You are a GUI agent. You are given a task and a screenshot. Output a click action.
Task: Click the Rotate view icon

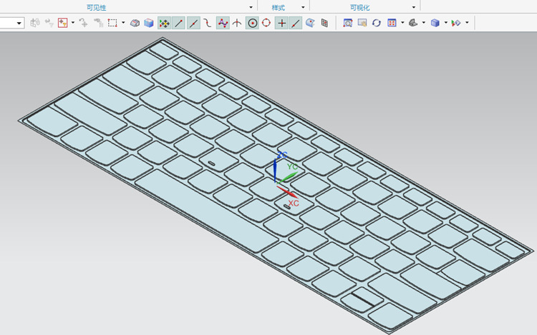[x=376, y=23]
